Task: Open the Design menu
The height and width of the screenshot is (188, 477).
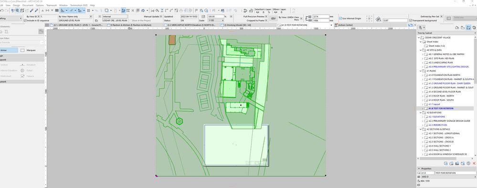Action: point(16,5)
